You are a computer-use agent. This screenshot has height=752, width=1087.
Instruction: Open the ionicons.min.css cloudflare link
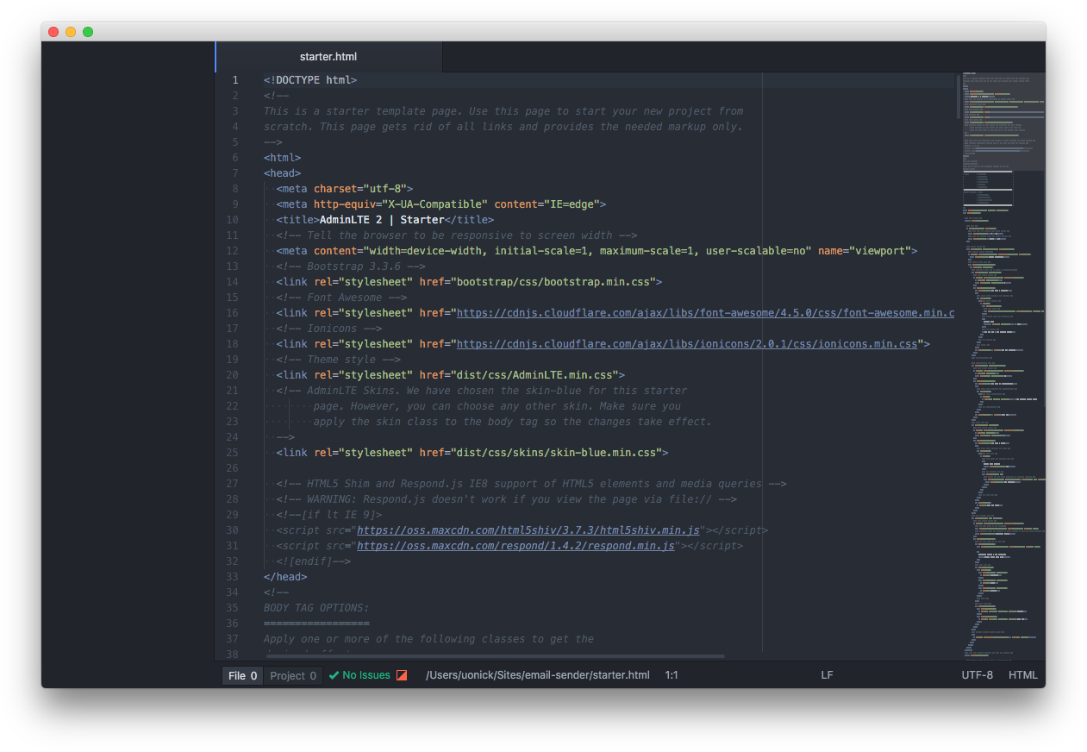tap(687, 344)
